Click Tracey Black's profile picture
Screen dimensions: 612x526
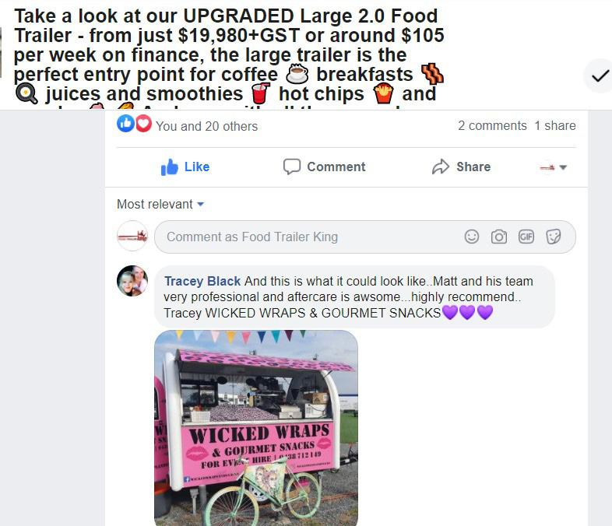click(x=132, y=281)
